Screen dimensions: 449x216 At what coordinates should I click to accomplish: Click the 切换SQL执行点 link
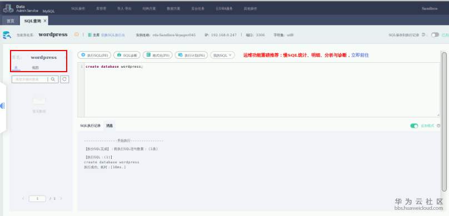(113, 35)
